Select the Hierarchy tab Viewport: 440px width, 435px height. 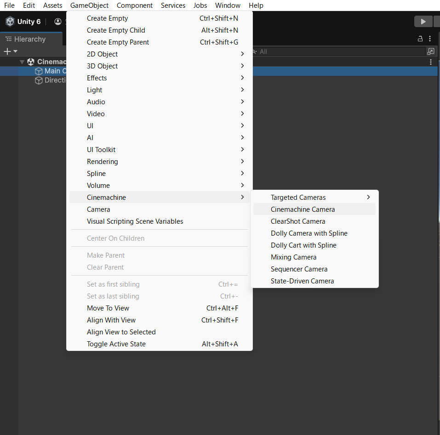click(31, 39)
